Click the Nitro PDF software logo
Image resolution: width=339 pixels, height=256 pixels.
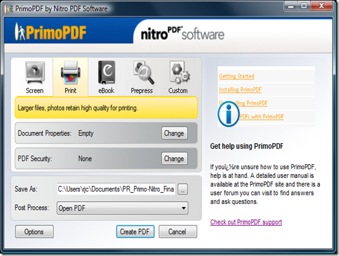coord(182,33)
